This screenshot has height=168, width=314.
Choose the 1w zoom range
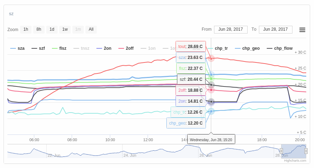click(x=65, y=30)
